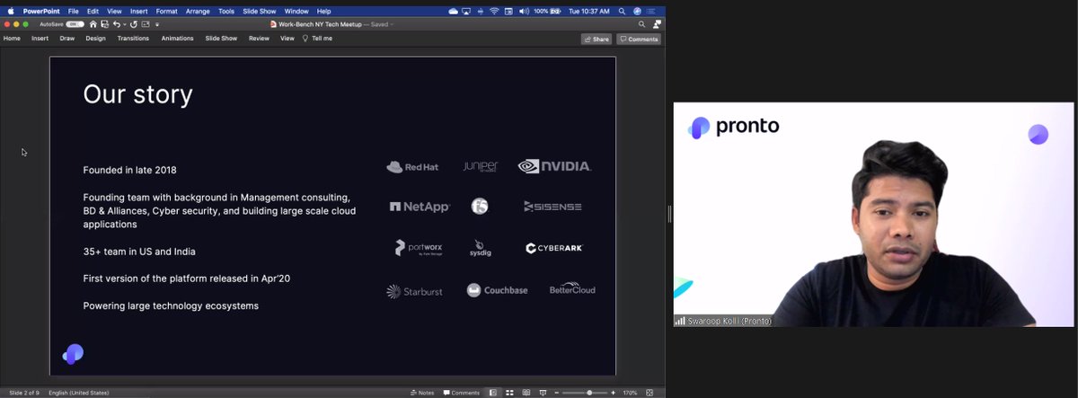
Task: Toggle the Comments pane in the status bar
Action: click(x=461, y=393)
